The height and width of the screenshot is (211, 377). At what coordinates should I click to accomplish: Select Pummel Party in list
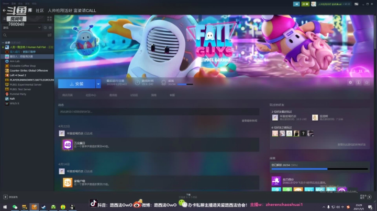28,94
